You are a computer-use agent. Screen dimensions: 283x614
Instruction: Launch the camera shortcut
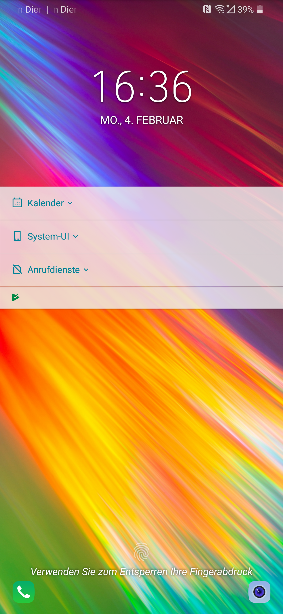259,592
